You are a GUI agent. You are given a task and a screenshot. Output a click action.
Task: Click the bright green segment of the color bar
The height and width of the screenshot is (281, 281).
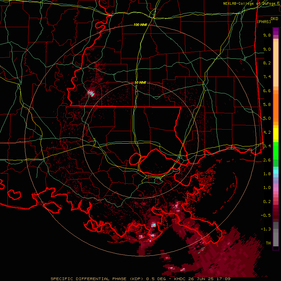276,151
